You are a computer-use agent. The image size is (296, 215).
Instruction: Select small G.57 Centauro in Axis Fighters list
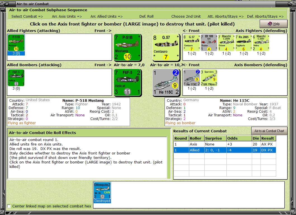(192, 43)
